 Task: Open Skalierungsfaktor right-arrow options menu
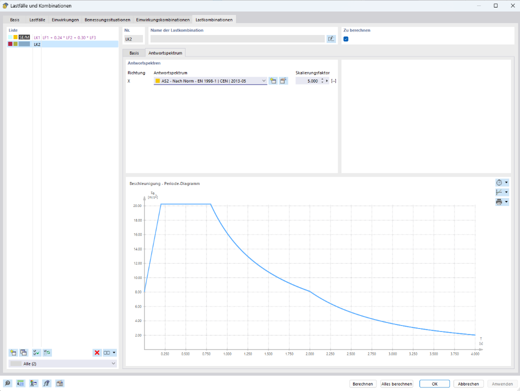[x=327, y=81]
